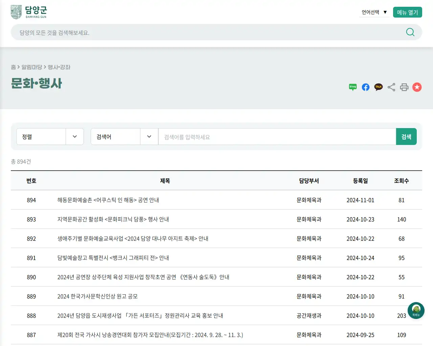This screenshot has width=433, height=346.
Task: Open the 뱅크시 그래피티 전 exhibition notice
Action: pos(113,258)
